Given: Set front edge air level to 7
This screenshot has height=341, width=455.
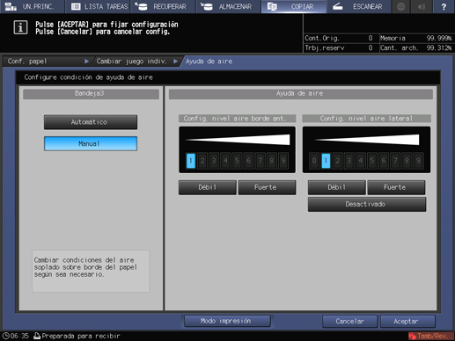Looking at the screenshot, I should [x=261, y=161].
